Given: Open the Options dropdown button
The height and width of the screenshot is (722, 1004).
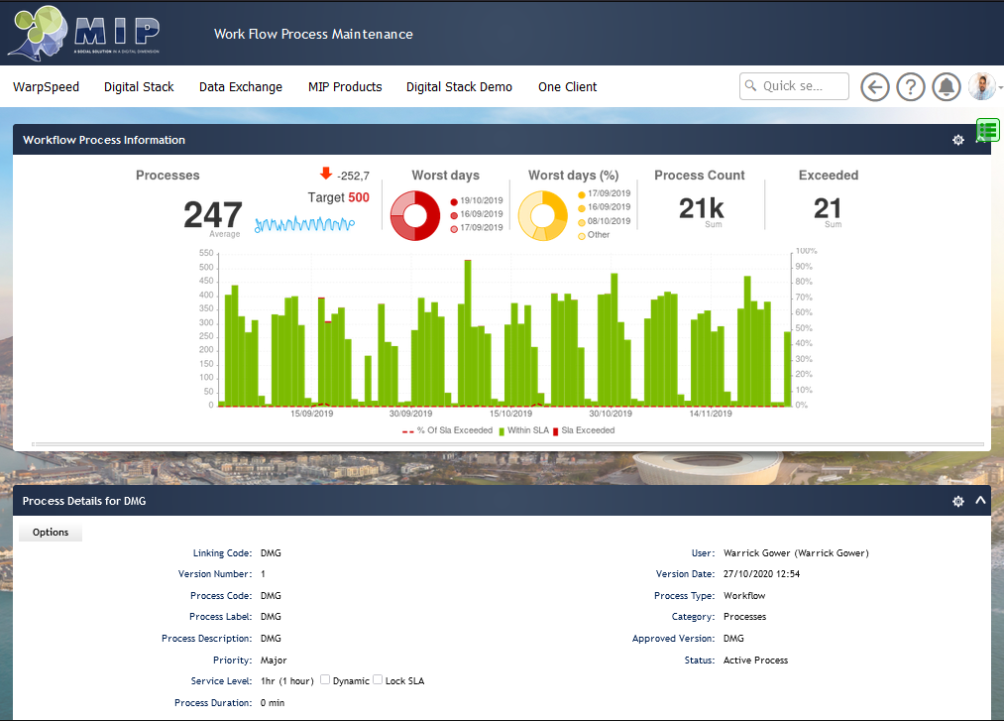Looking at the screenshot, I should pyautogui.click(x=51, y=533).
